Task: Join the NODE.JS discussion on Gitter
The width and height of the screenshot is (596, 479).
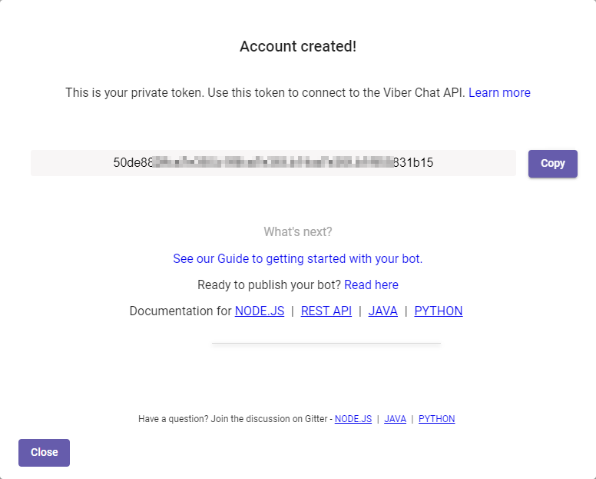Action: 353,419
